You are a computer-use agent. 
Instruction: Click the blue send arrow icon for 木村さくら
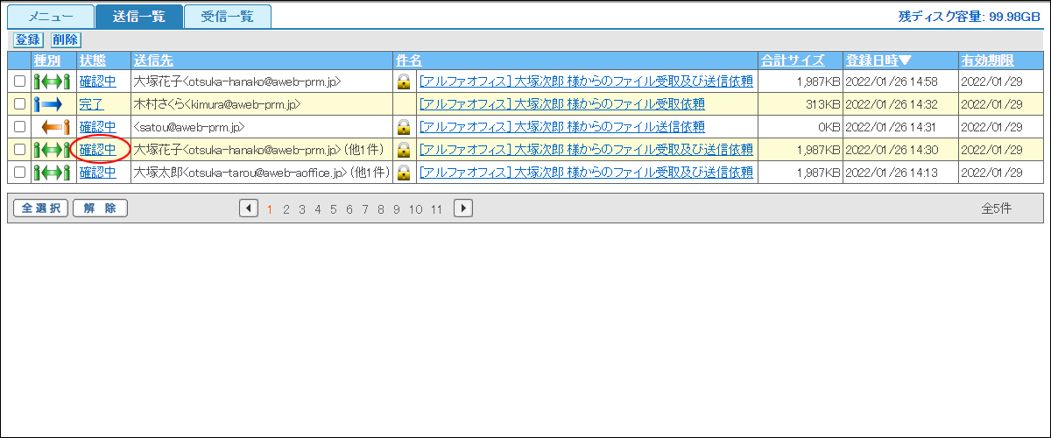click(47, 104)
